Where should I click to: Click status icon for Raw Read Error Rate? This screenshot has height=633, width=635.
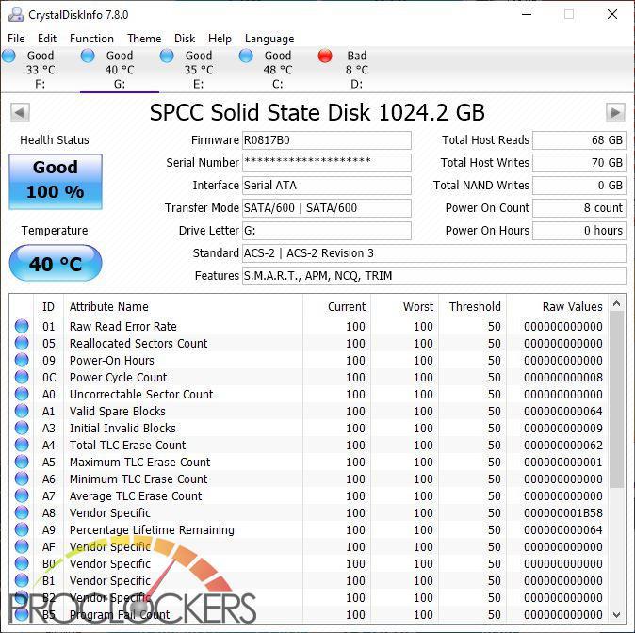click(x=22, y=326)
